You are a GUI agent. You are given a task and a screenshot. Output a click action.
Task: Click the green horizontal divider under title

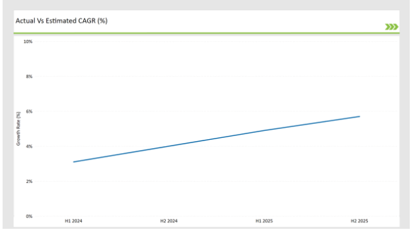(x=207, y=33)
